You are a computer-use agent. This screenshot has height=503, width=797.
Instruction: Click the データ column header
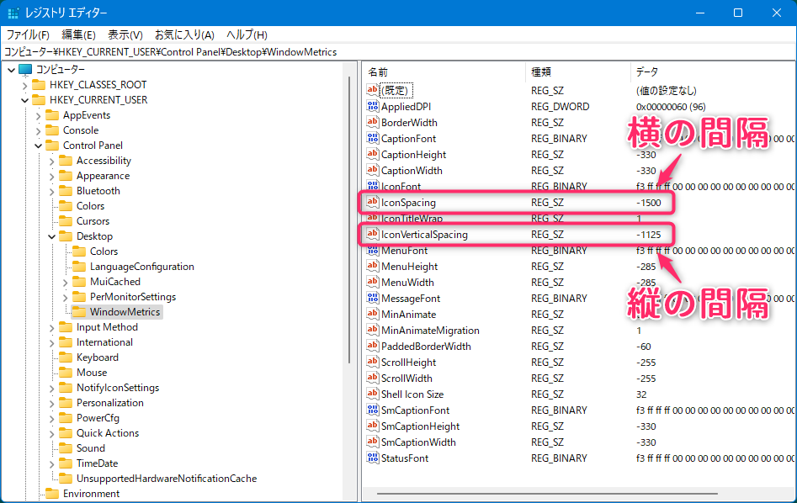646,71
